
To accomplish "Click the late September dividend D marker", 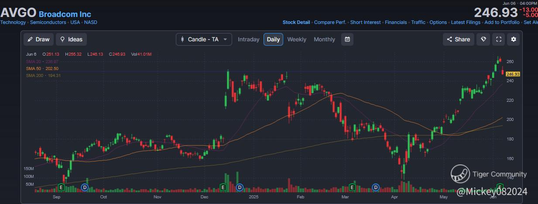I will click(85, 187).
